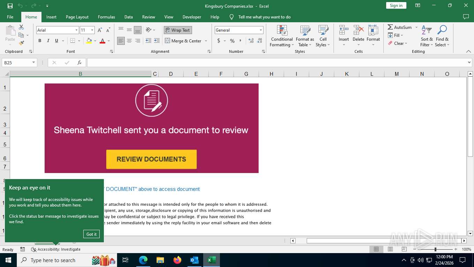
Task: Open the File tab
Action: coord(10,17)
